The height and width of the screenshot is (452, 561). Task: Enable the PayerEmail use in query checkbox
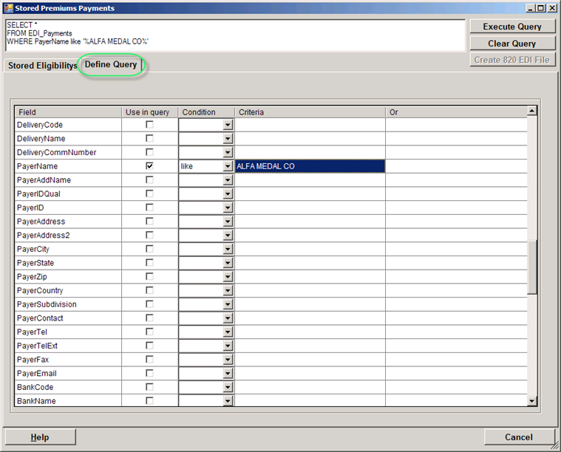(x=150, y=373)
